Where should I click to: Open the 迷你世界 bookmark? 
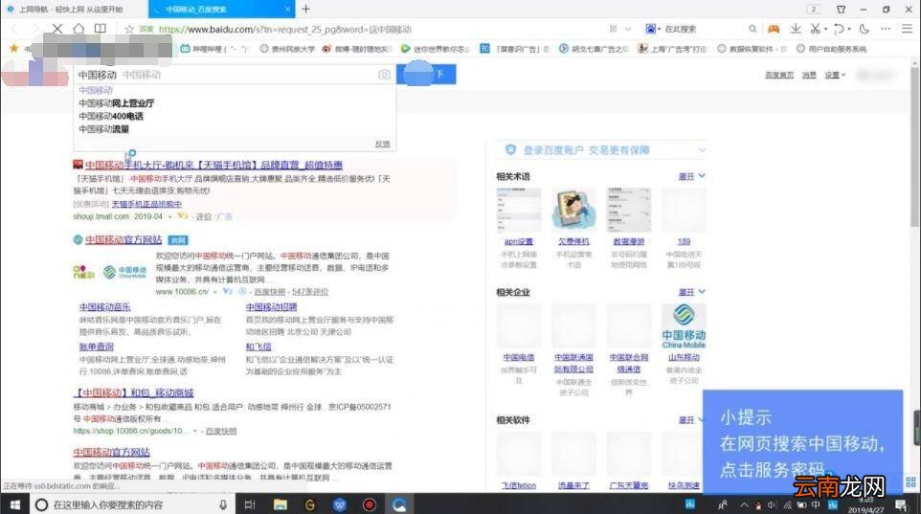click(x=435, y=49)
